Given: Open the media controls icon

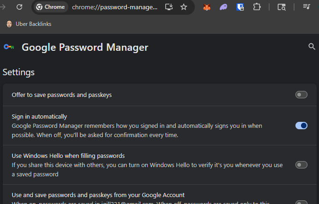Looking at the screenshot, I should [x=307, y=7].
